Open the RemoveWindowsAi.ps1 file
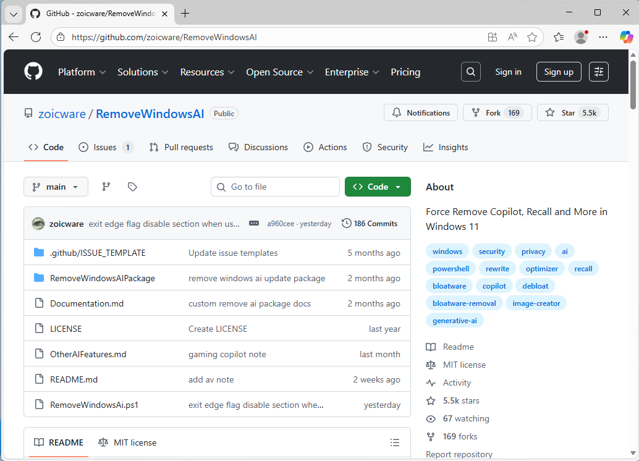The width and height of the screenshot is (639, 461). [94, 405]
